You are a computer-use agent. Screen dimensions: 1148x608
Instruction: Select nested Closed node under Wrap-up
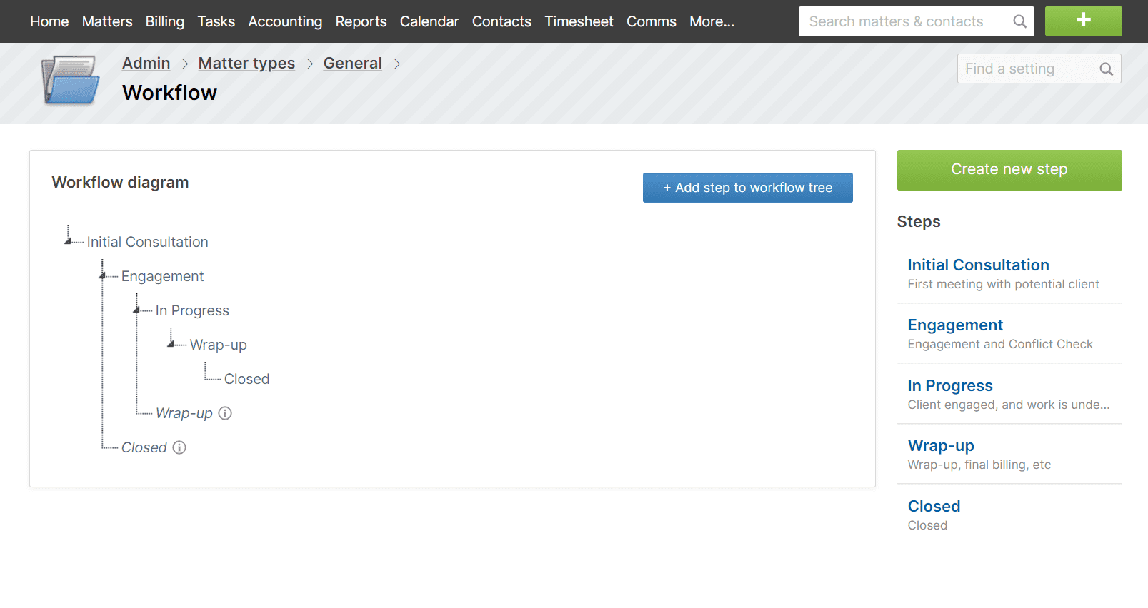pos(246,379)
